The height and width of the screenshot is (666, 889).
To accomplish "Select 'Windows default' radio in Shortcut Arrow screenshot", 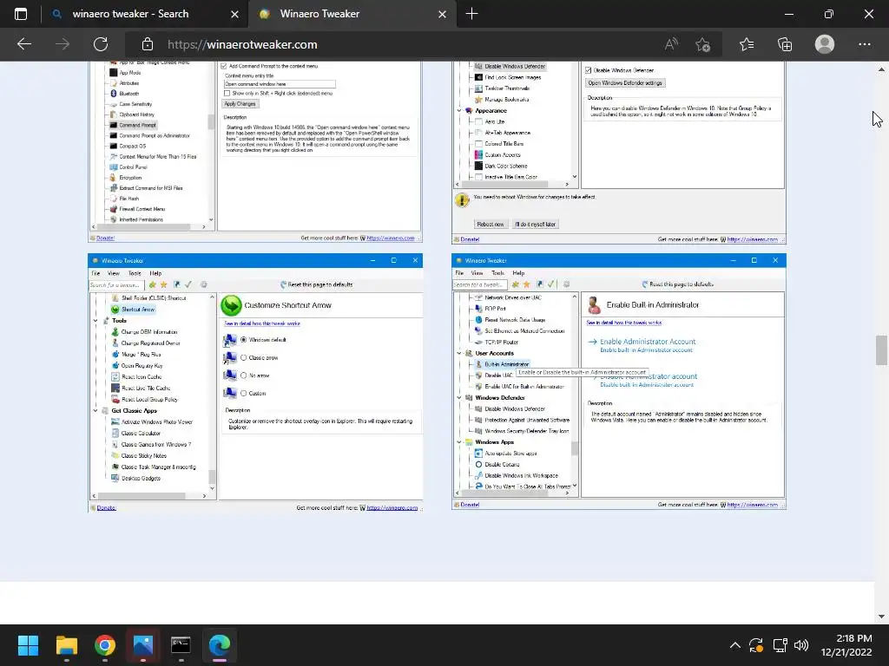I will (x=244, y=340).
